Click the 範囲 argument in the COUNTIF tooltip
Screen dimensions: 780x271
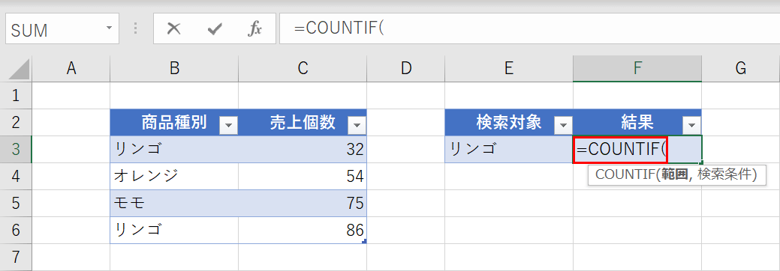coord(675,175)
